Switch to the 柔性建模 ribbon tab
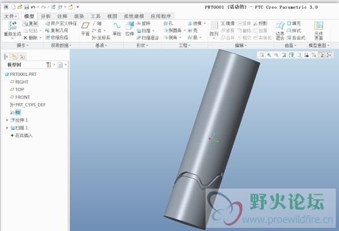This screenshot has height=231, width=339. (134, 16)
